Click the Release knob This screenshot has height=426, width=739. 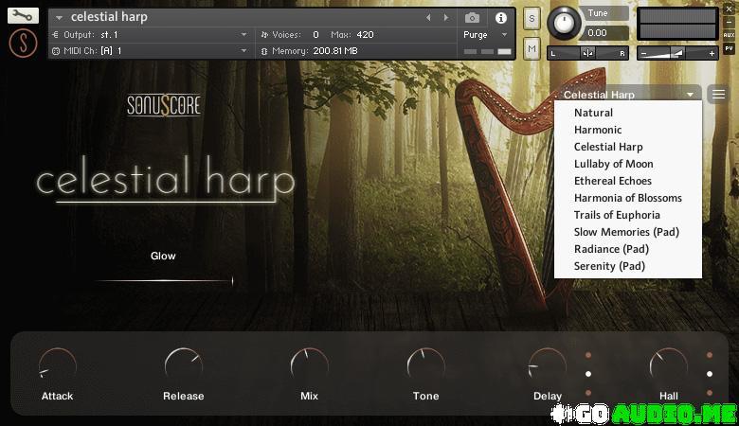184,365
